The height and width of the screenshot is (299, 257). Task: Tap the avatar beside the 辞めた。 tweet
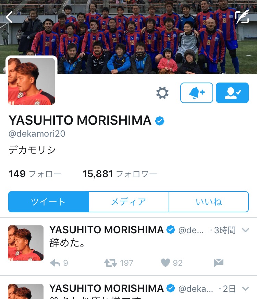coord(26,243)
